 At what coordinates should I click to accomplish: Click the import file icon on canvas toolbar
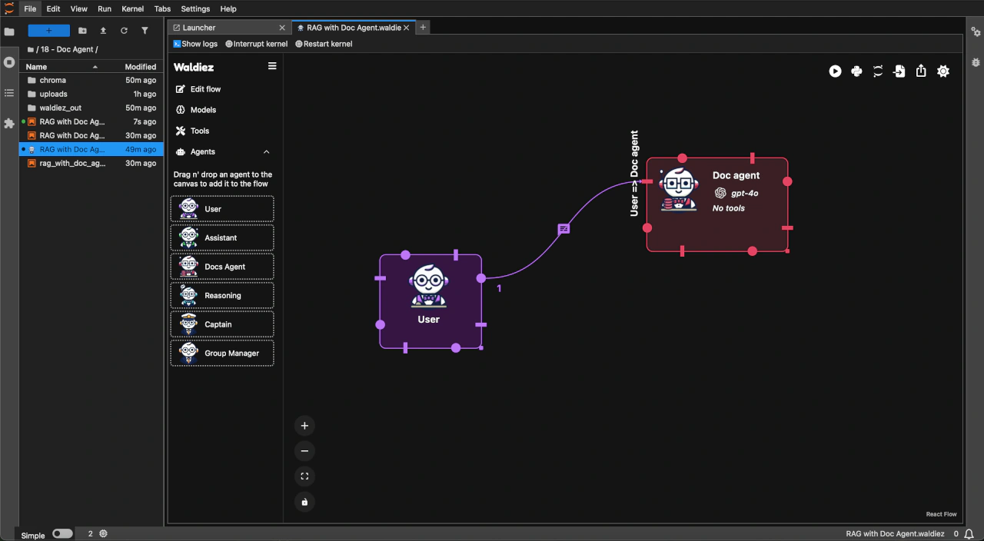(899, 71)
